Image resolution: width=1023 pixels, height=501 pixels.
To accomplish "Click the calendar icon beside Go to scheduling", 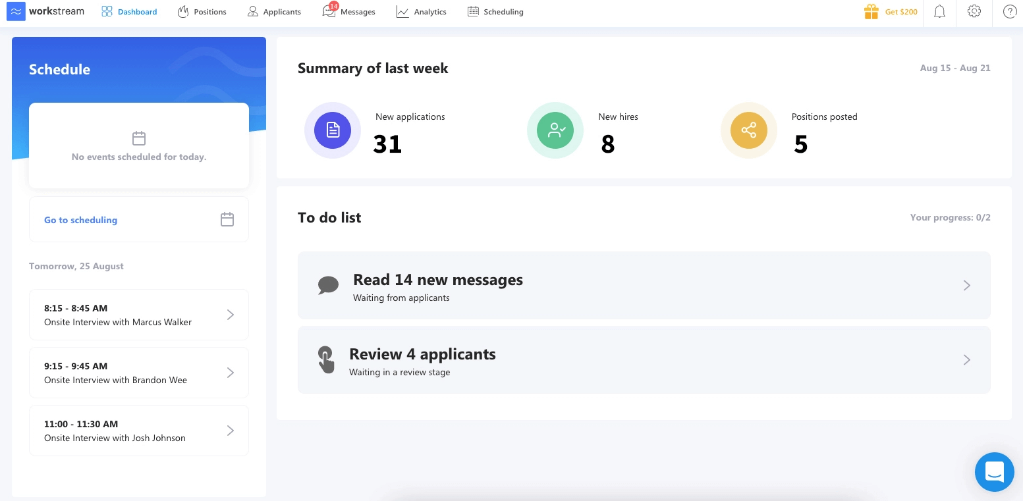I will tap(227, 219).
